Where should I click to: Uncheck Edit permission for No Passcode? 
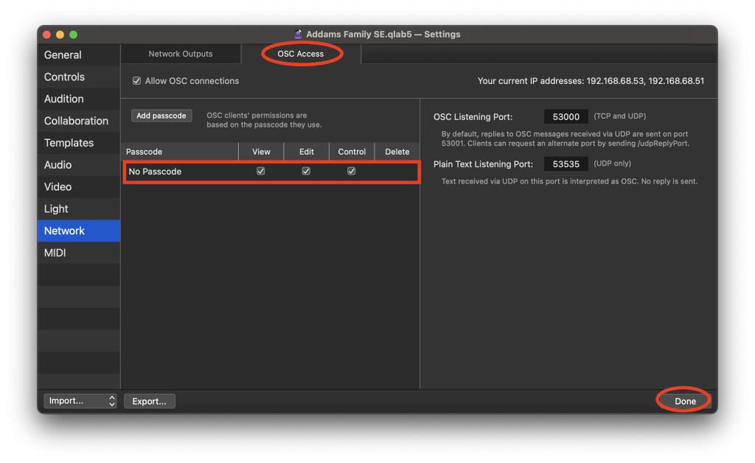(x=306, y=172)
